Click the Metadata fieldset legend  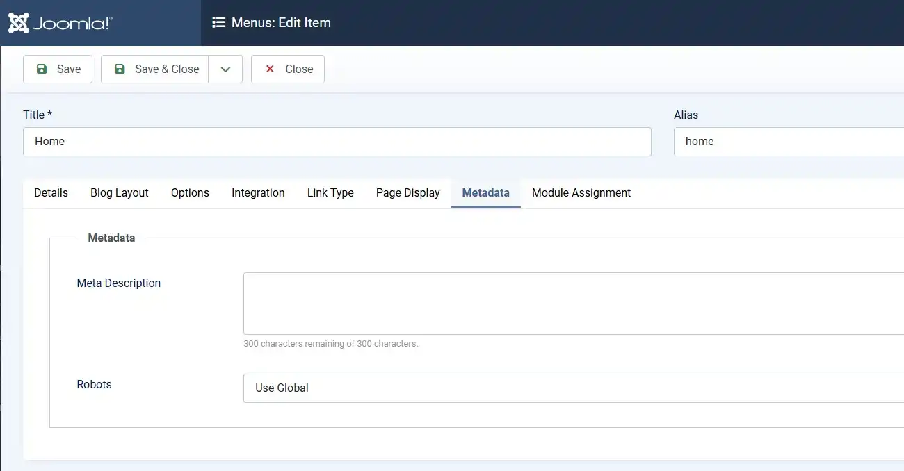(111, 238)
